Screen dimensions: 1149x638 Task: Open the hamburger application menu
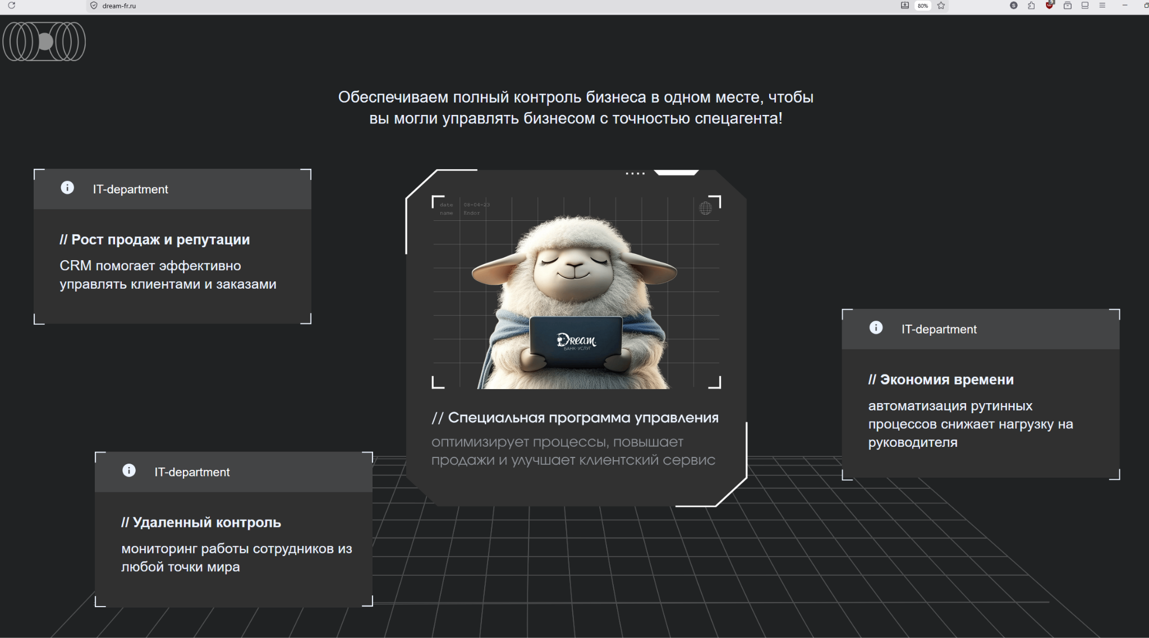coord(1102,5)
